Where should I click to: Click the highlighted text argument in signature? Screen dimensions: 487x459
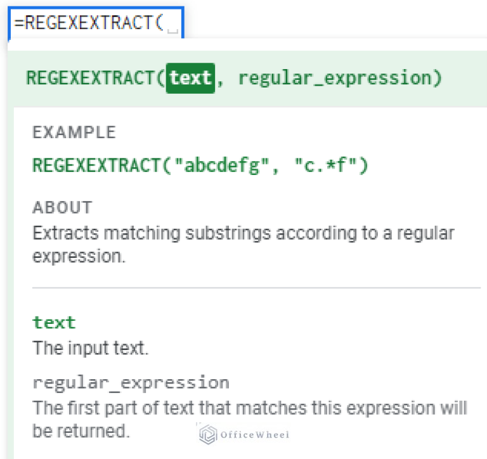click(190, 78)
